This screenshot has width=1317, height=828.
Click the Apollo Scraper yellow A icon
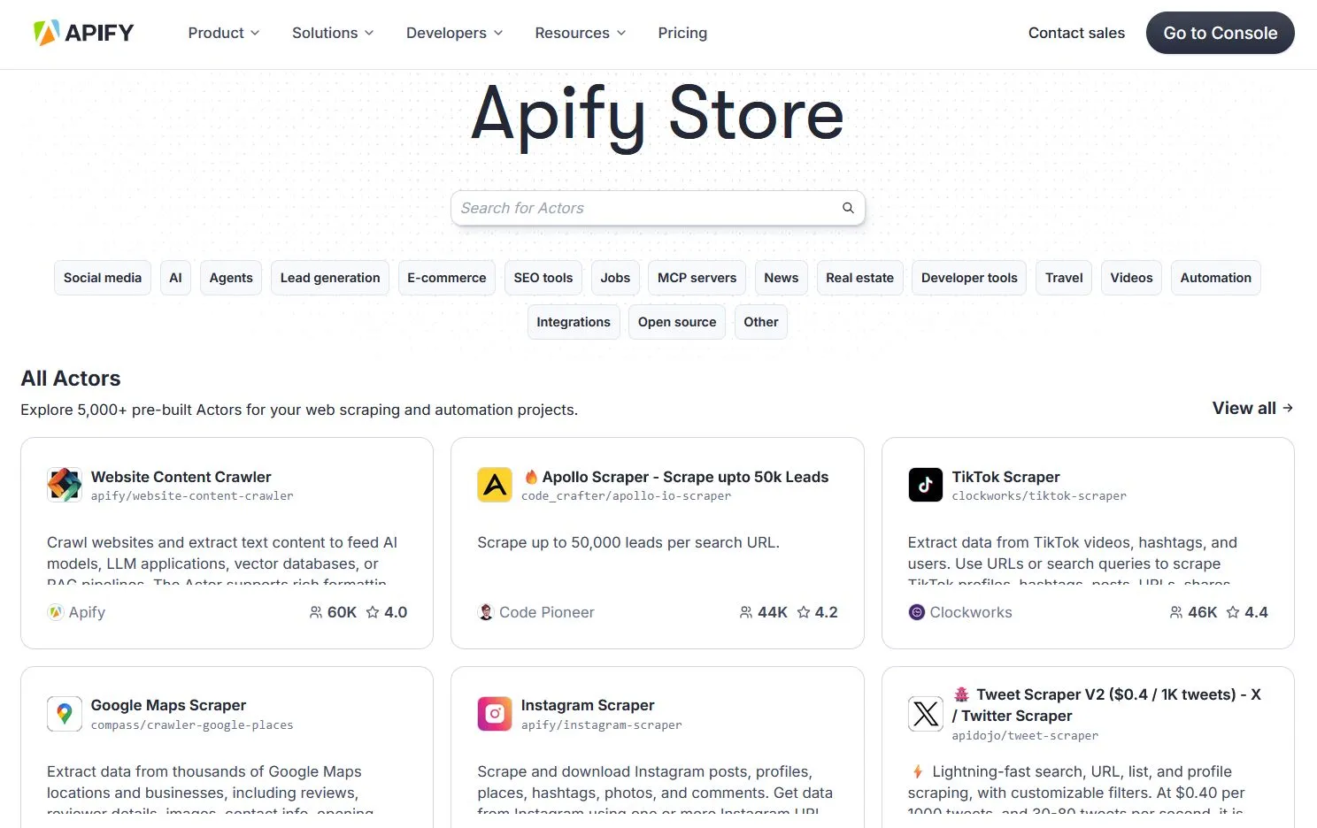click(x=495, y=485)
